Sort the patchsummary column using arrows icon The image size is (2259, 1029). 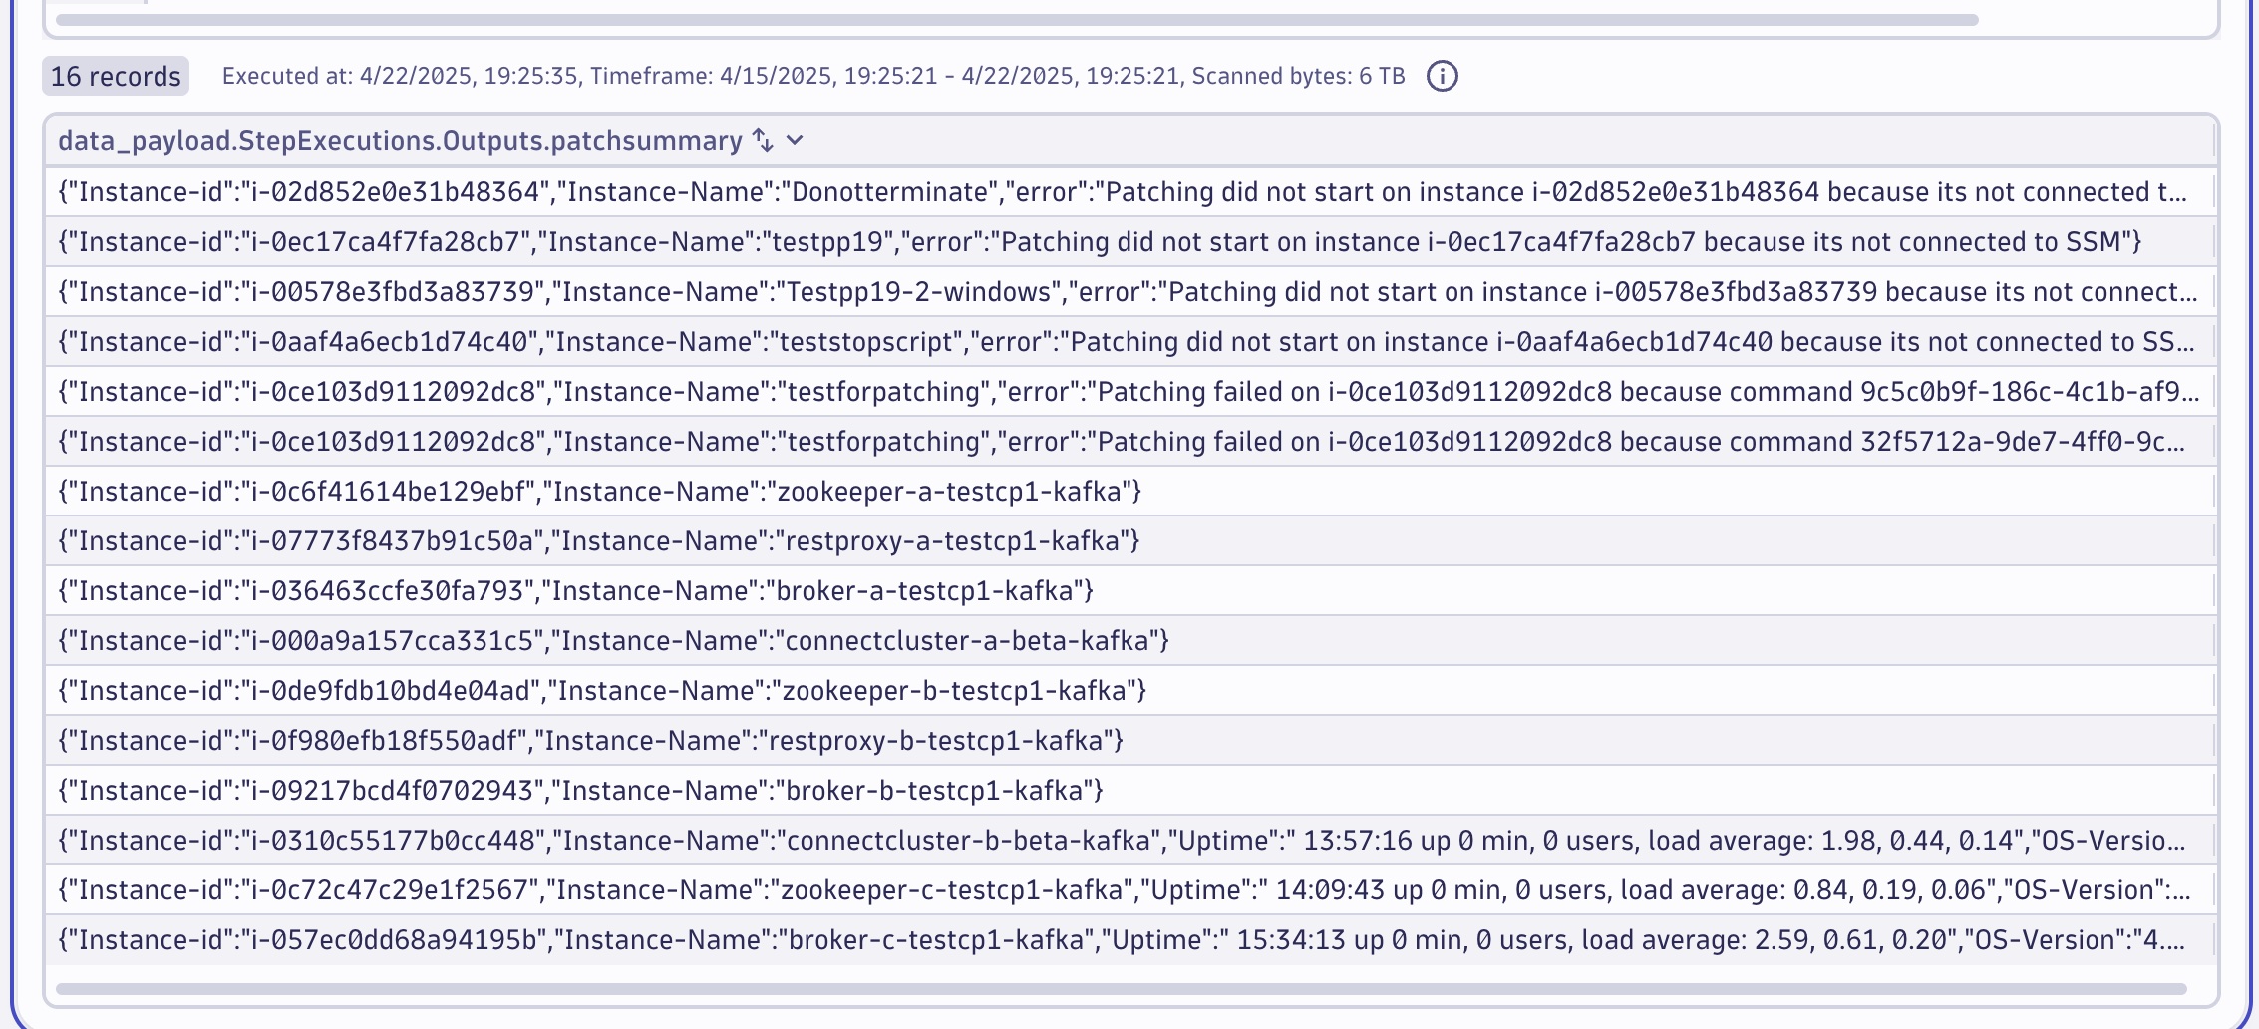pos(763,141)
